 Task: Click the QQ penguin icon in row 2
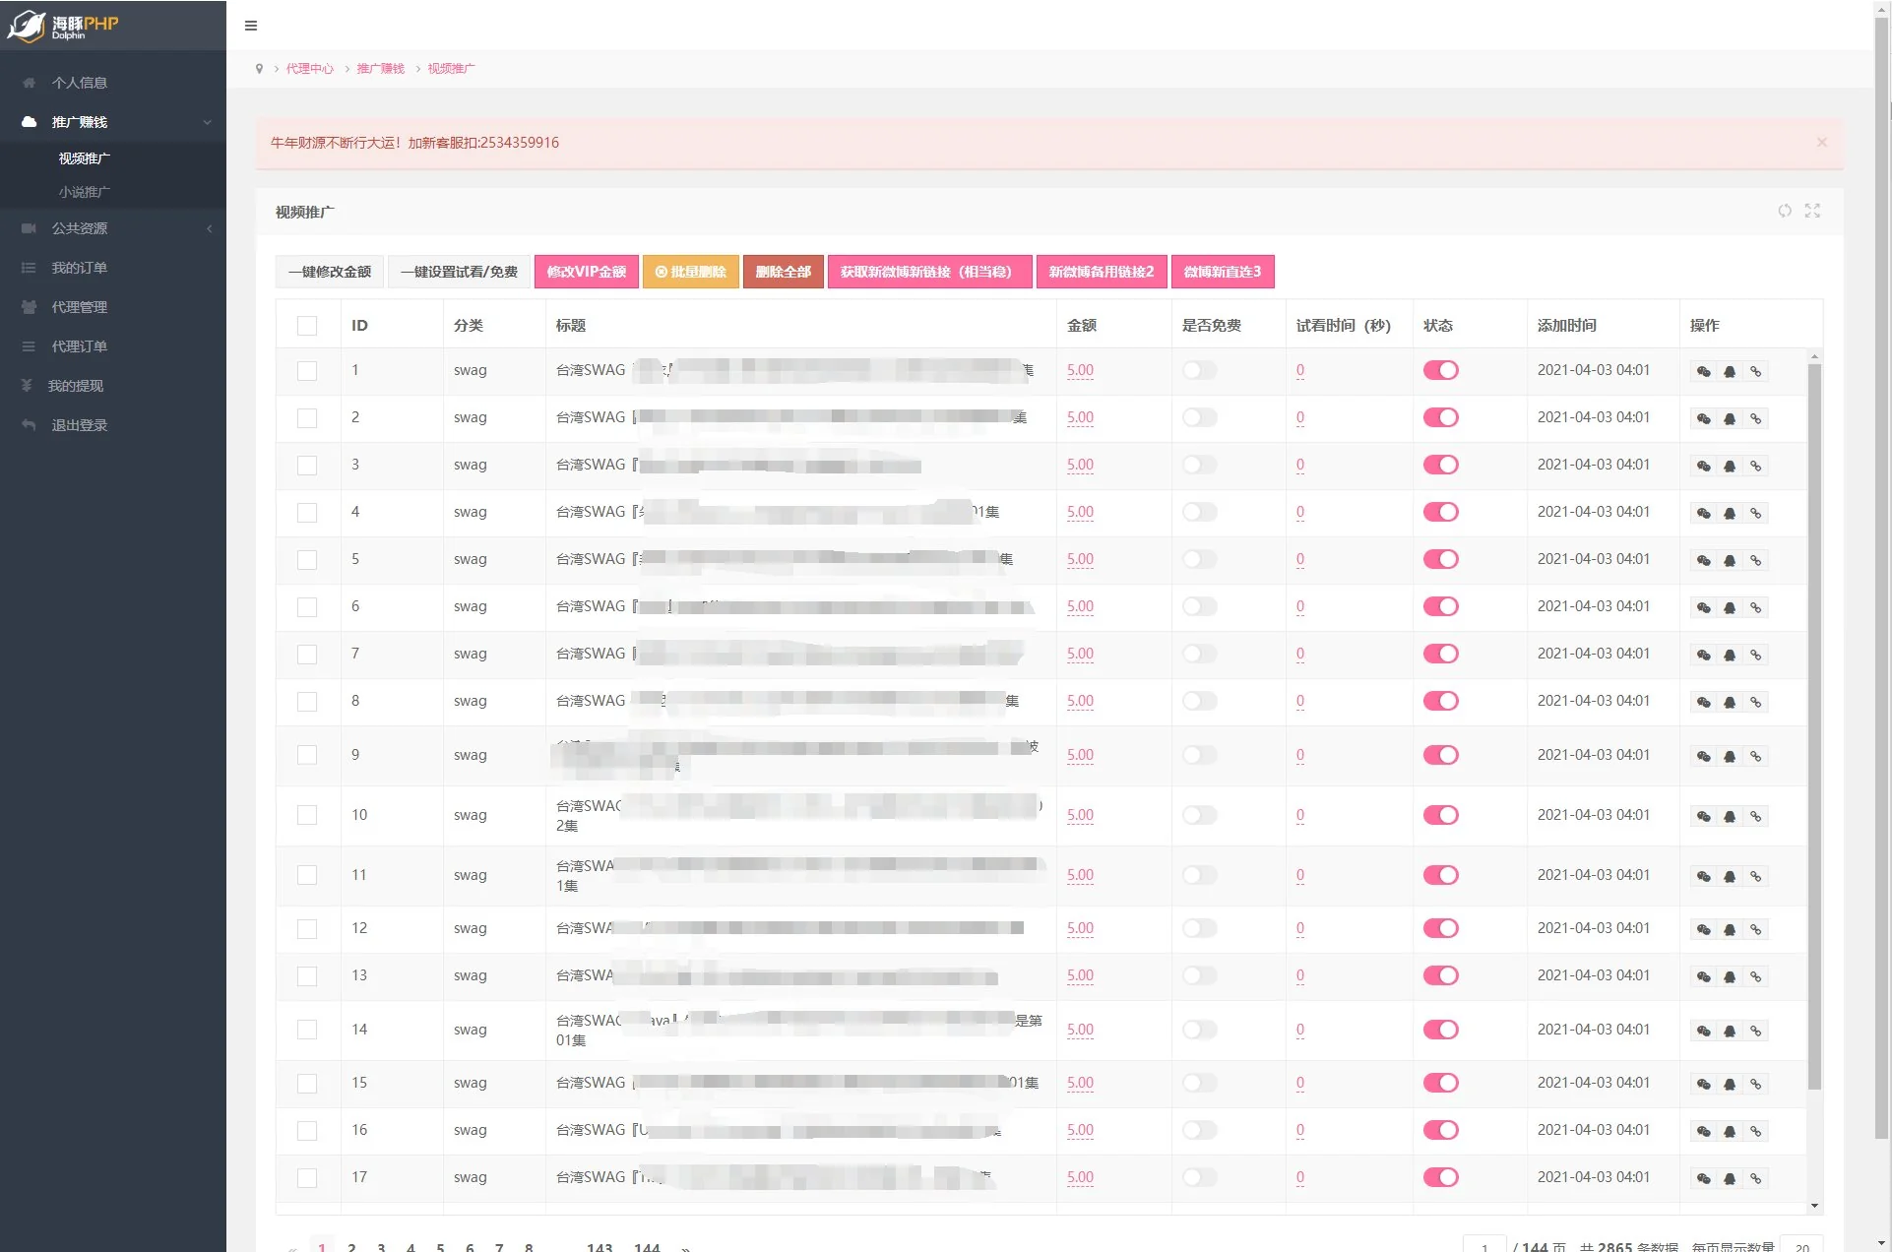coord(1730,418)
